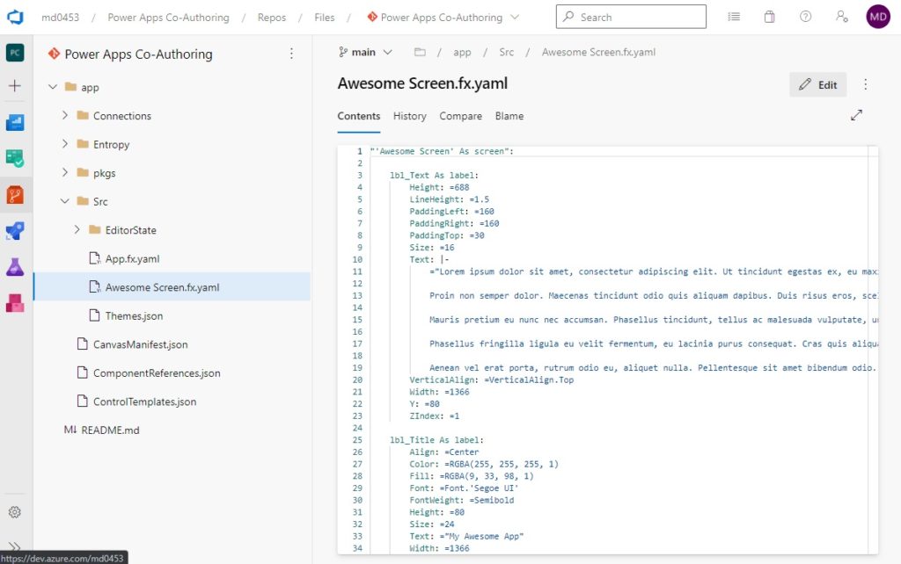The width and height of the screenshot is (901, 564).
Task: Switch to the History tab
Action: point(410,116)
